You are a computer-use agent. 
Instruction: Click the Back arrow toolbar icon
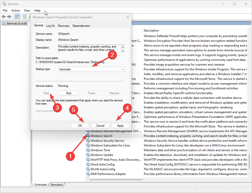(3, 17)
